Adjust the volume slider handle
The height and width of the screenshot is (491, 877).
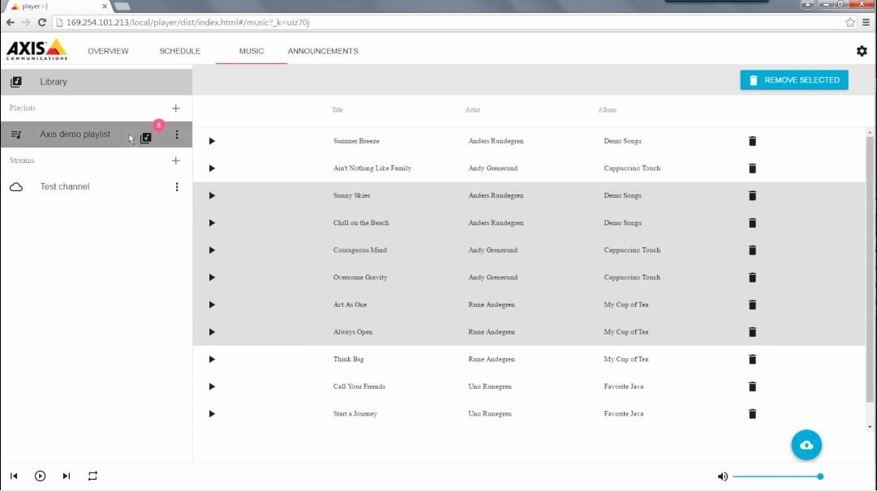click(x=820, y=476)
